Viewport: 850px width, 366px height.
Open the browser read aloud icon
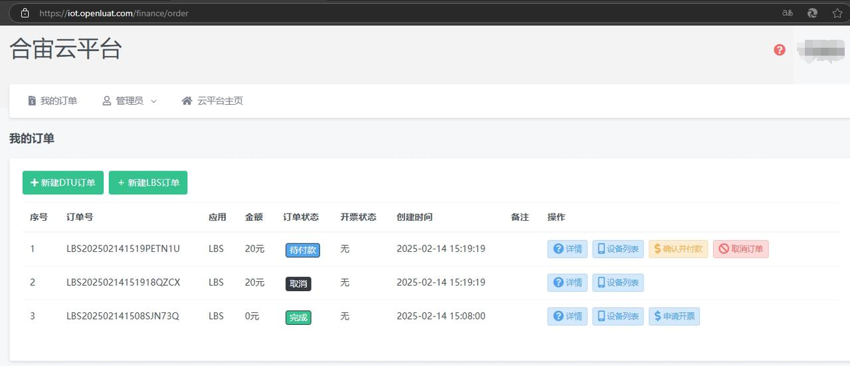point(788,13)
